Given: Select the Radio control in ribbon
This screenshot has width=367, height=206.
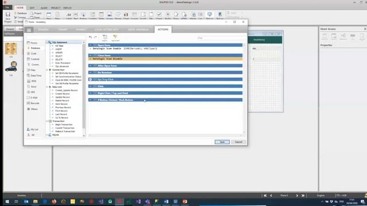Looking at the screenshot, I should (x=168, y=16).
